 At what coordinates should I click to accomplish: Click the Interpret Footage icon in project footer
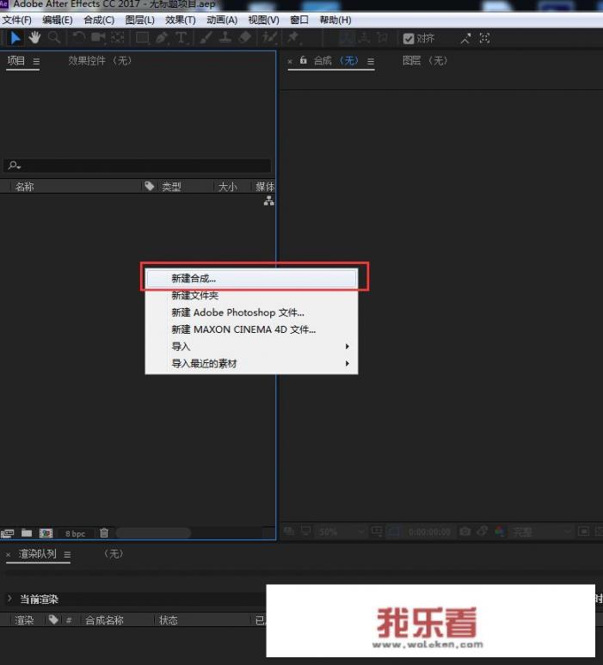[x=7, y=533]
